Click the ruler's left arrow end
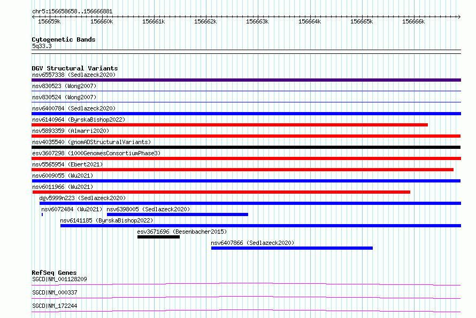The height and width of the screenshot is (318, 476). click(33, 17)
